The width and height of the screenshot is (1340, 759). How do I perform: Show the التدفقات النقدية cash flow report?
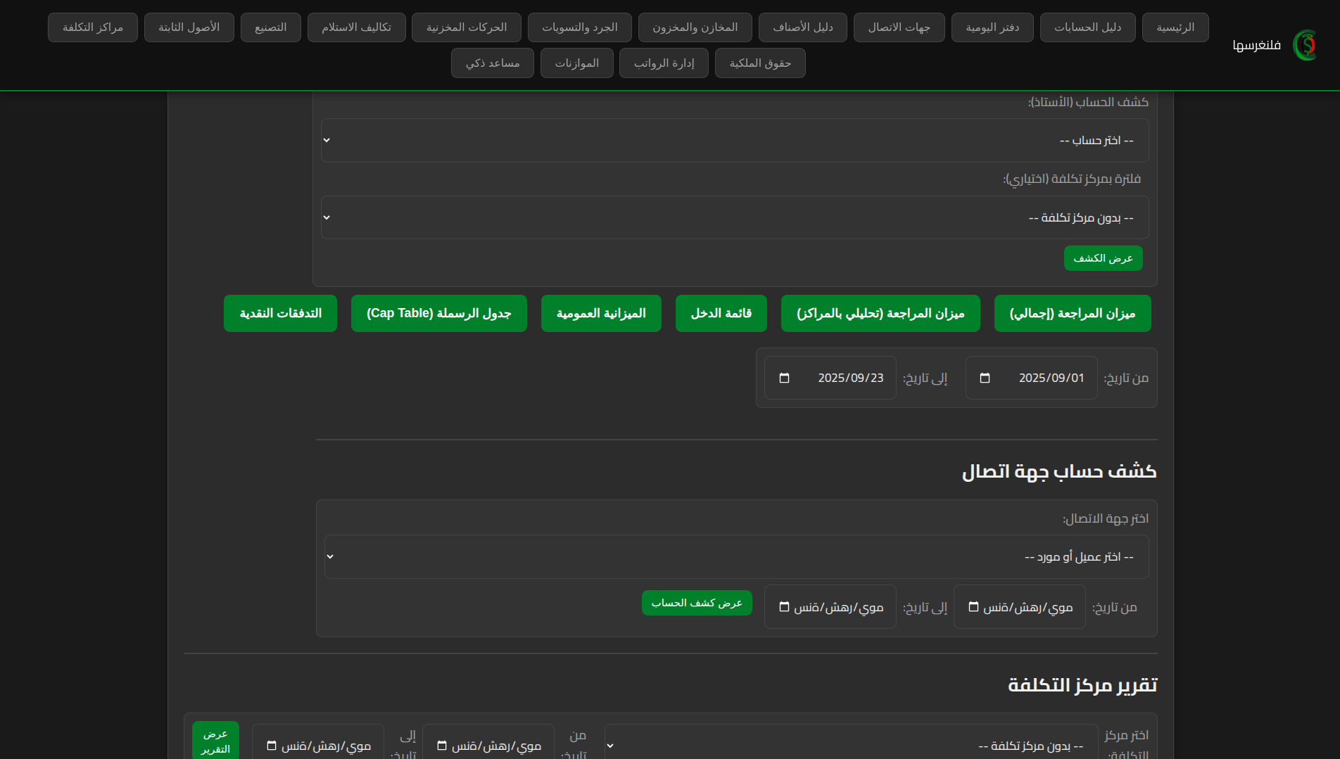pyautogui.click(x=280, y=313)
